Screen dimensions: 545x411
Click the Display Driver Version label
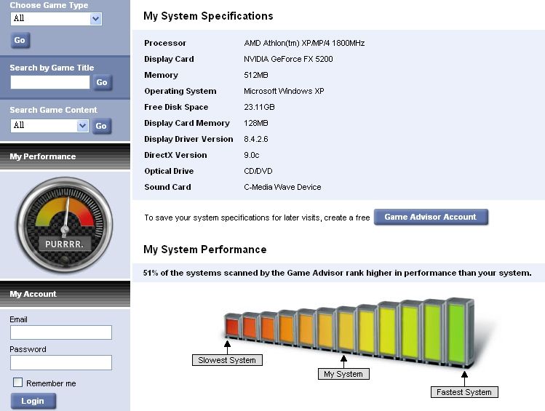coord(188,139)
